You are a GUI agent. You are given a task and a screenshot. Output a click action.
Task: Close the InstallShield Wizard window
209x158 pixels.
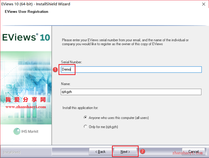[x=203, y=4]
